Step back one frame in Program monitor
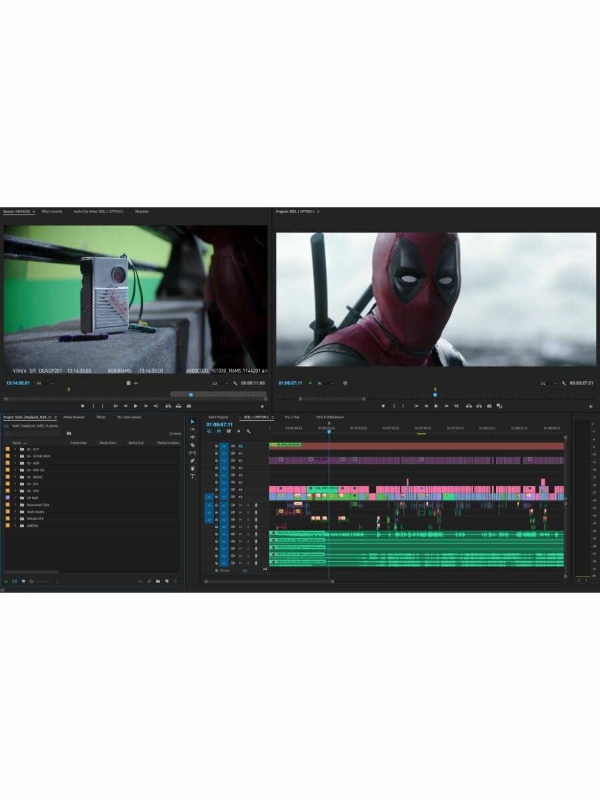The height and width of the screenshot is (800, 600). click(426, 406)
